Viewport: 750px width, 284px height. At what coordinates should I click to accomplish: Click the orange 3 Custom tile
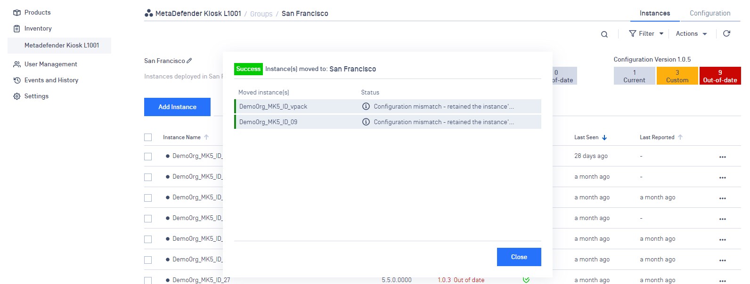677,76
